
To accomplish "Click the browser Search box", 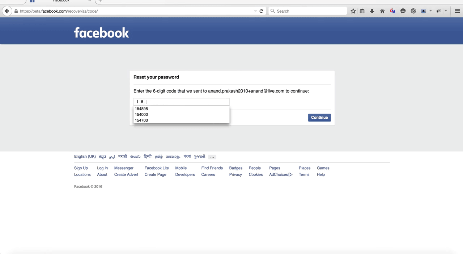I will 307,11.
